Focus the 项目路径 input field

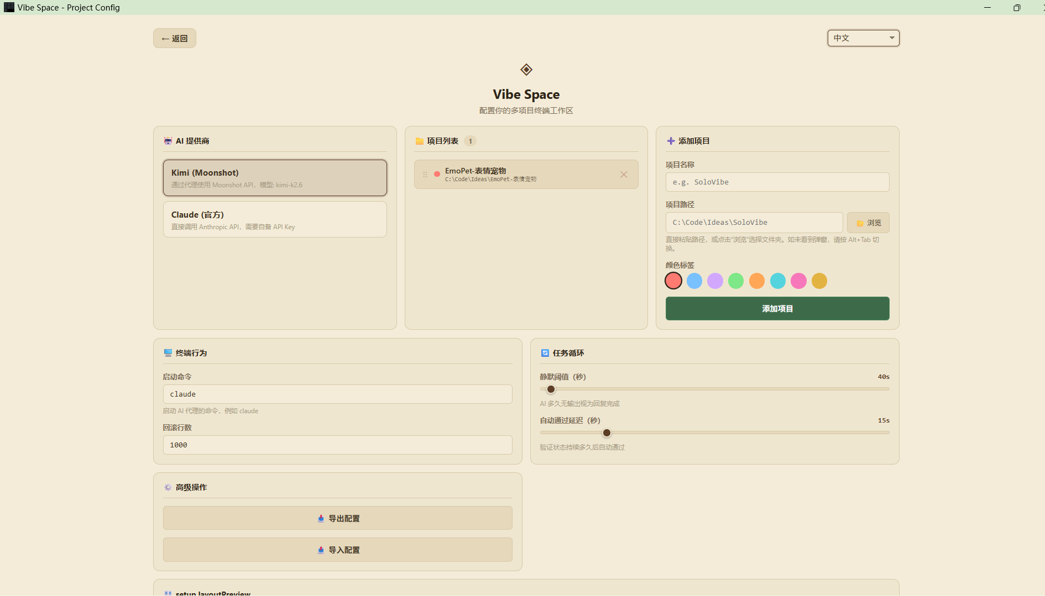(754, 222)
